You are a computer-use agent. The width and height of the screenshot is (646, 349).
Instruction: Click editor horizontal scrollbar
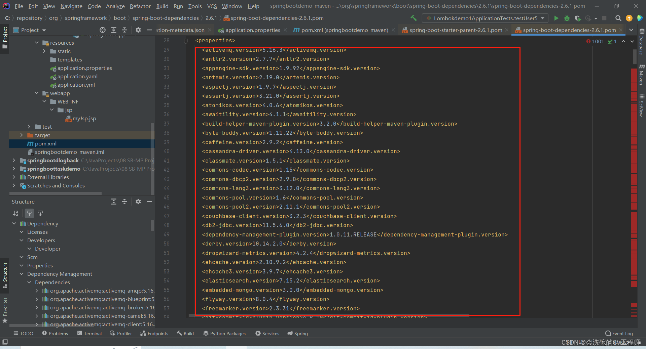coord(329,315)
